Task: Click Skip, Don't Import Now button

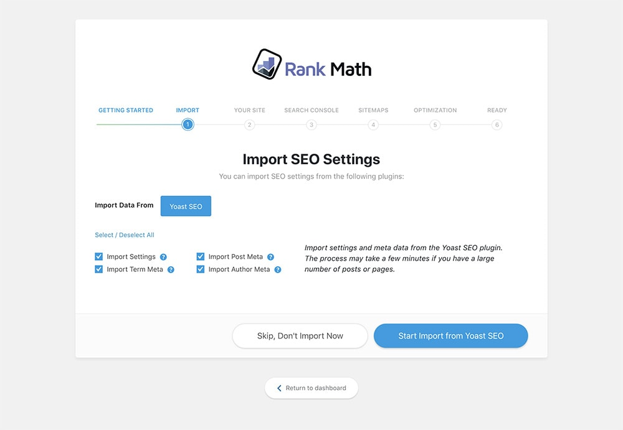Action: (x=300, y=336)
